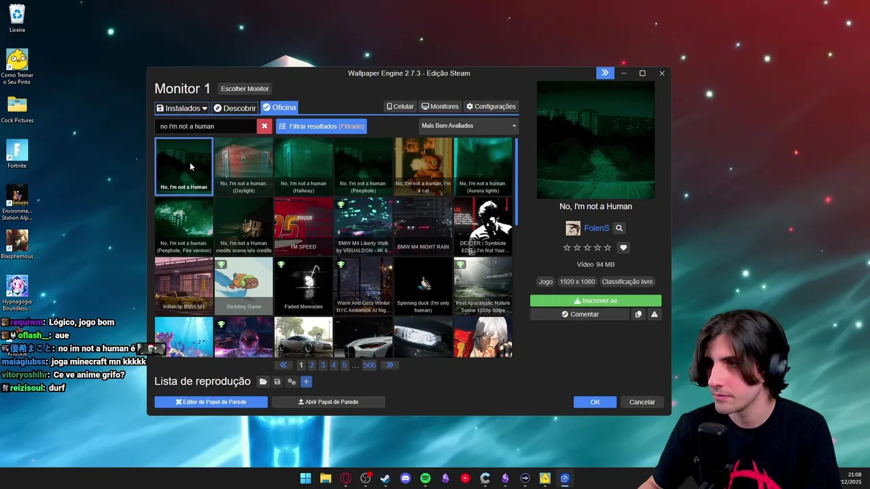Viewport: 870px width, 489px height.
Task: Open Monitores menu
Action: pyautogui.click(x=440, y=107)
